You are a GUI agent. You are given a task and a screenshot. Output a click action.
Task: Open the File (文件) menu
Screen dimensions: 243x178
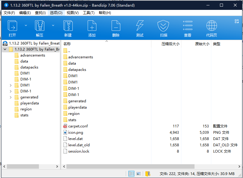(9, 13)
